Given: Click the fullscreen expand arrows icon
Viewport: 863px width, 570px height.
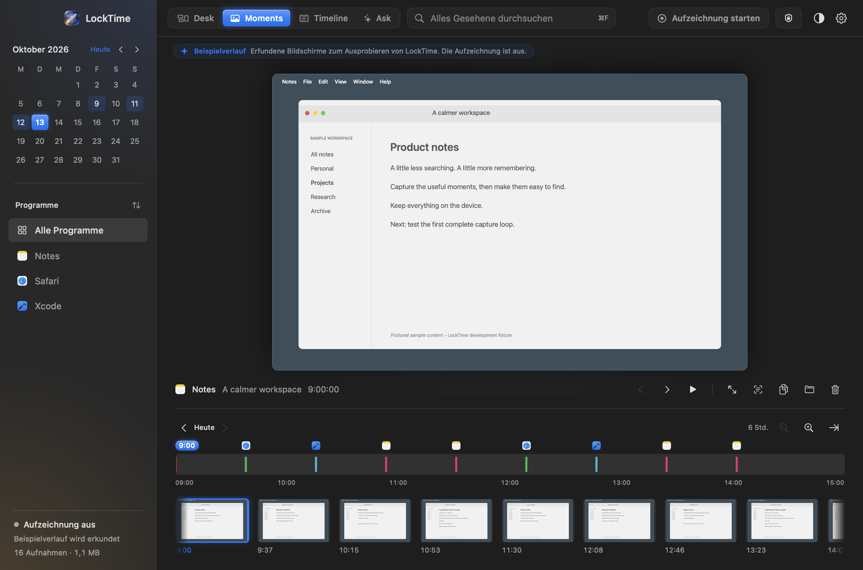Looking at the screenshot, I should click(732, 389).
